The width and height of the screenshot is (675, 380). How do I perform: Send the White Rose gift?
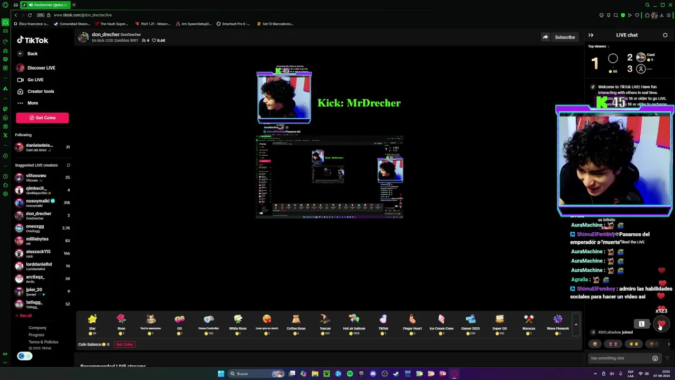pos(238,324)
